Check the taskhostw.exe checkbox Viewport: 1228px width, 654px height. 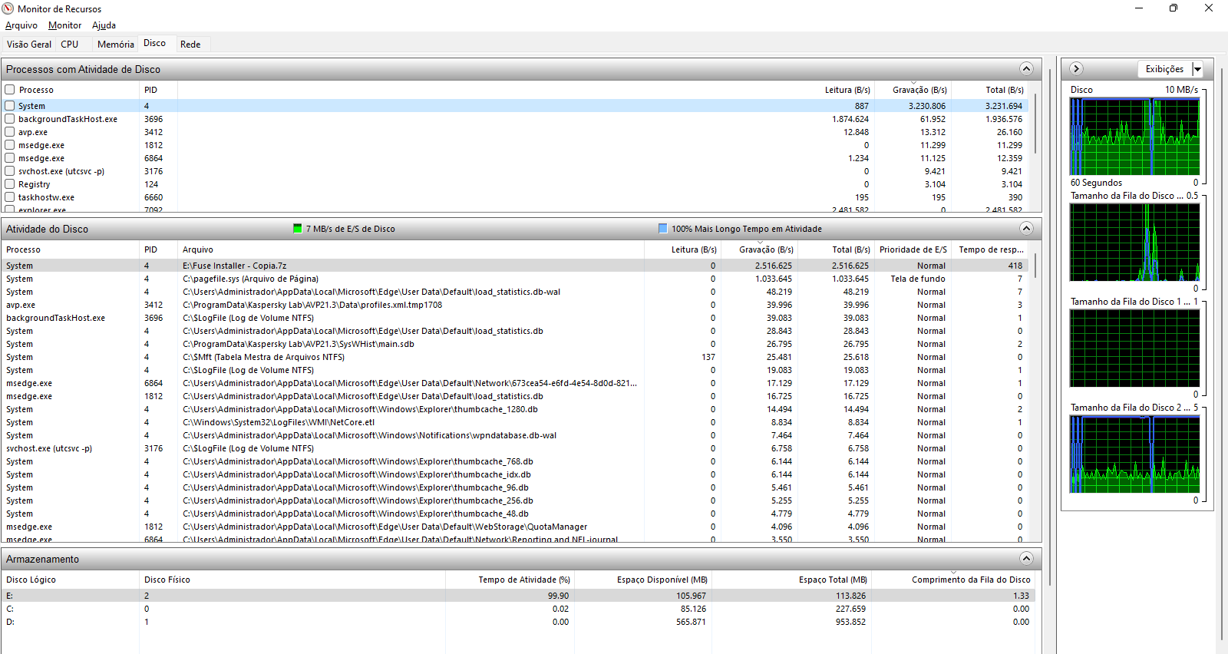click(10, 197)
